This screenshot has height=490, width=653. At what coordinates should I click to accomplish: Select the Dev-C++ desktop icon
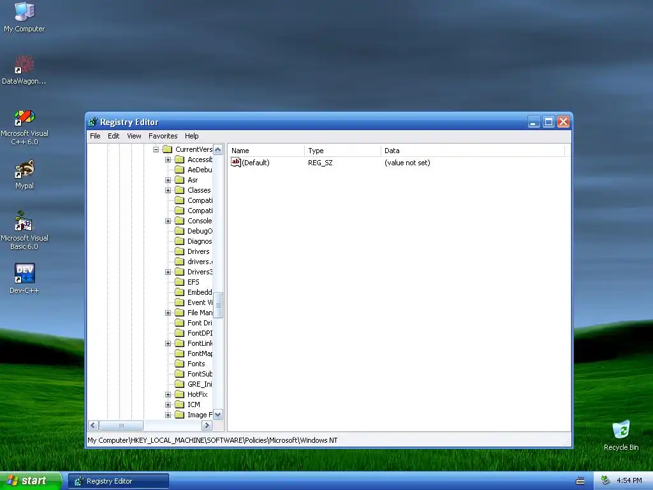pos(24,279)
